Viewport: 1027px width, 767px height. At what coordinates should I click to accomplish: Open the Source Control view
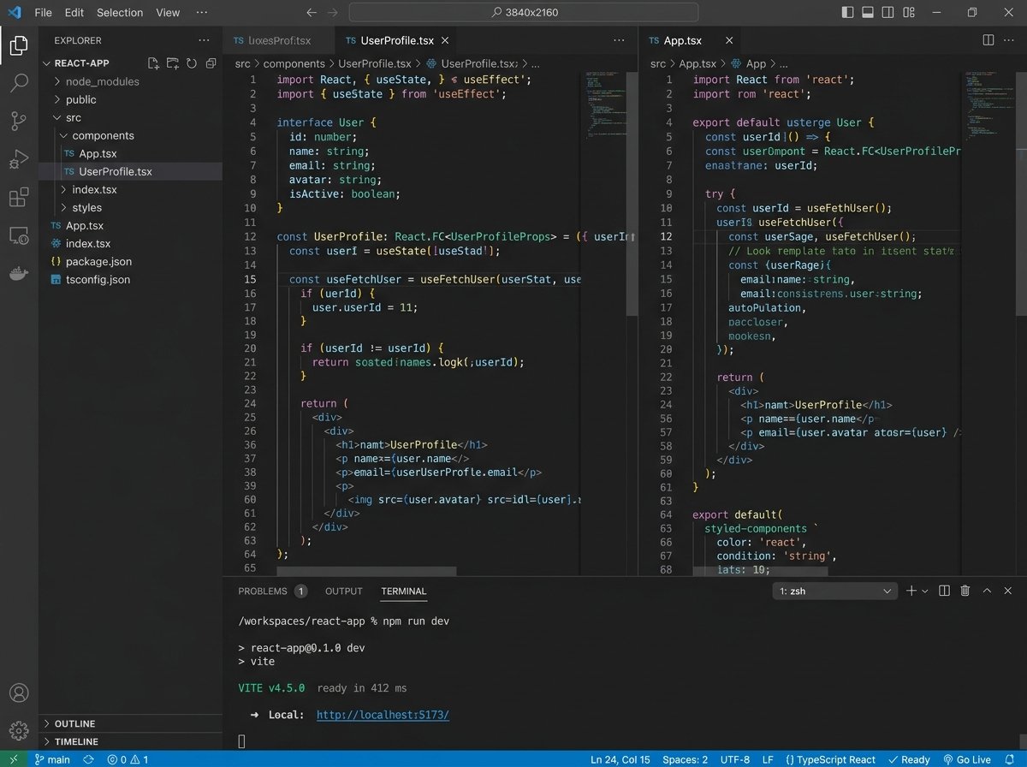pyautogui.click(x=19, y=121)
